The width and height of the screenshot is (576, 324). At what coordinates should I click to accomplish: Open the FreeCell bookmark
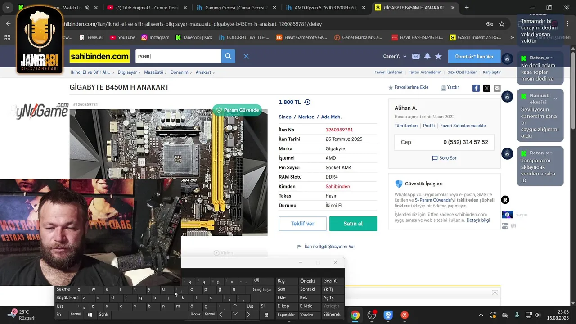[91, 37]
